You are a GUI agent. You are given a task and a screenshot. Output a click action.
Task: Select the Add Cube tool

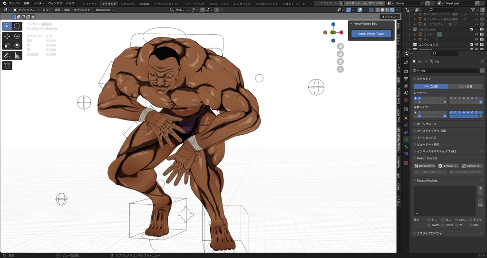7,66
